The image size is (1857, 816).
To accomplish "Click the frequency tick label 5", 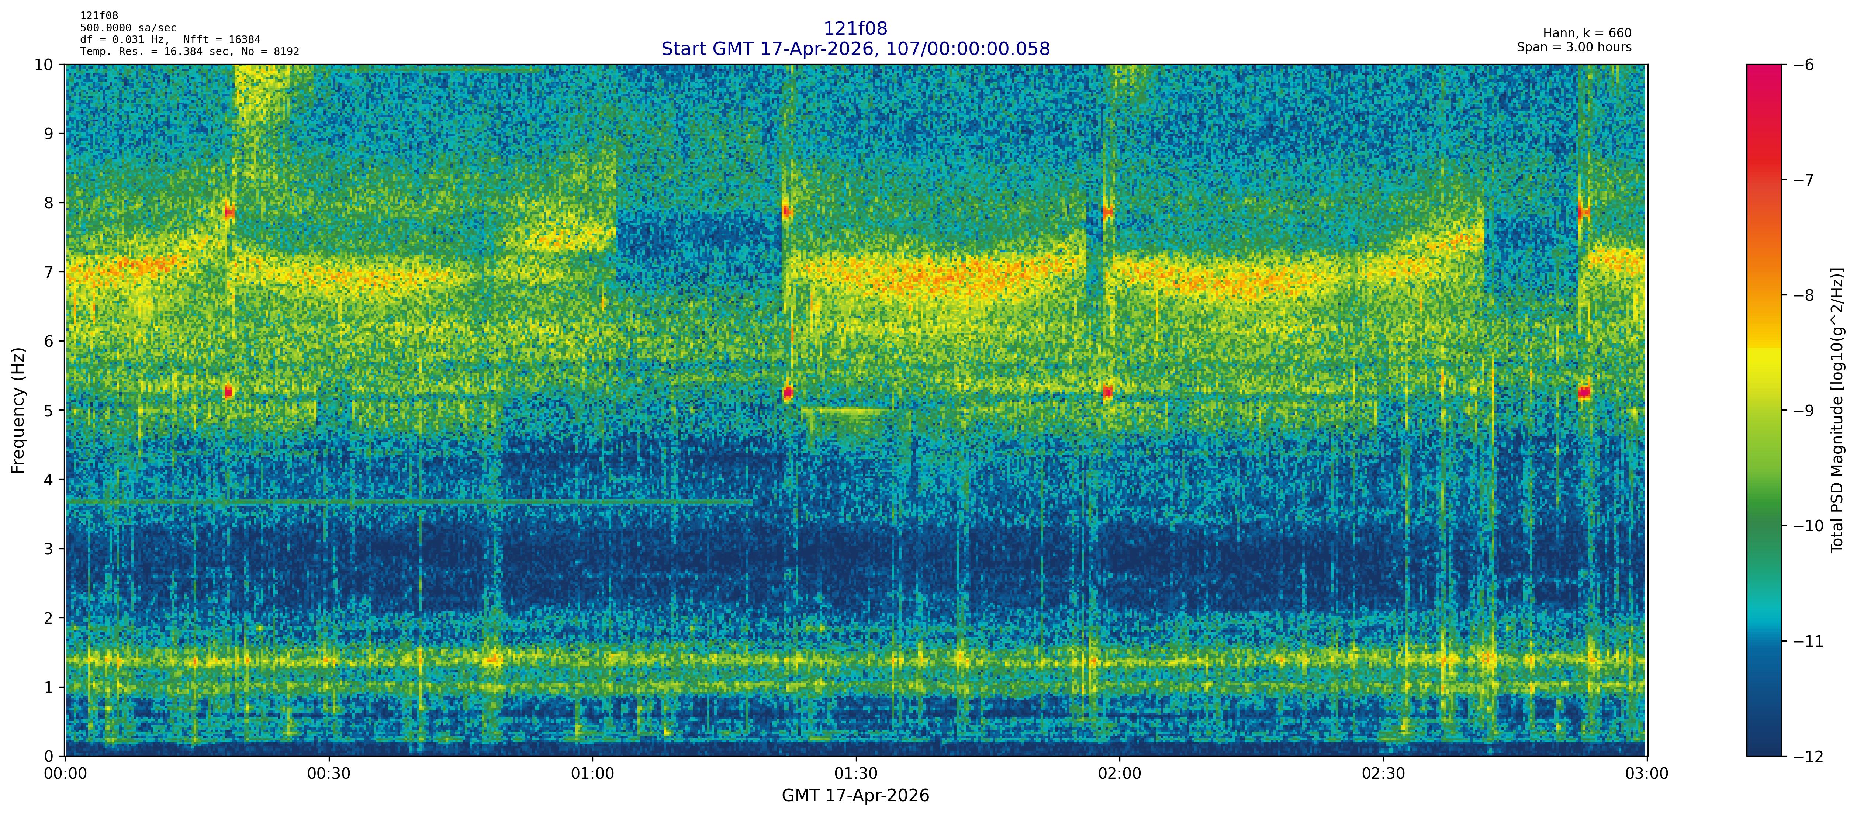I will pos(48,411).
